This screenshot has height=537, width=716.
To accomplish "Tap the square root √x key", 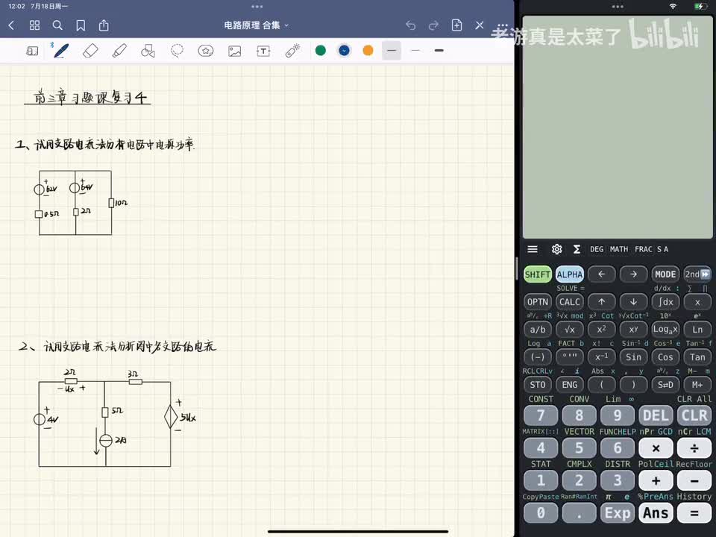I will 569,329.
